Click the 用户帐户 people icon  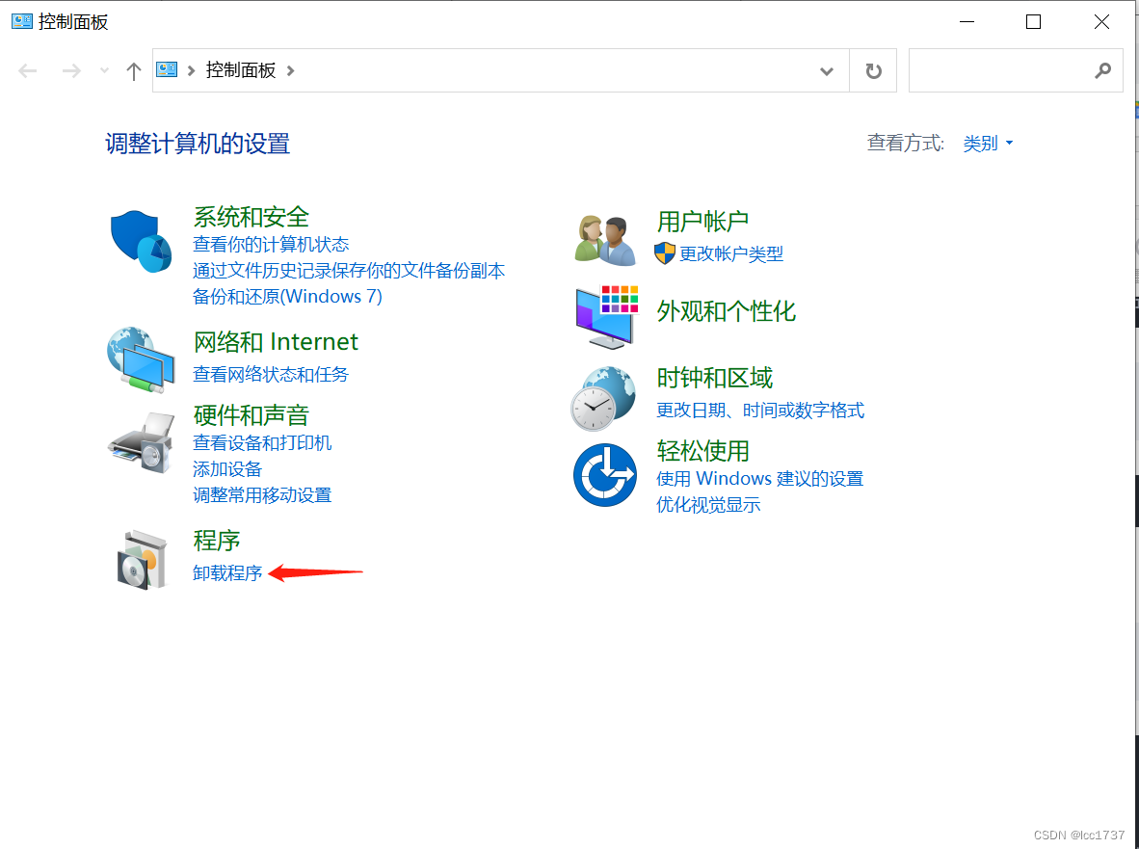(604, 238)
